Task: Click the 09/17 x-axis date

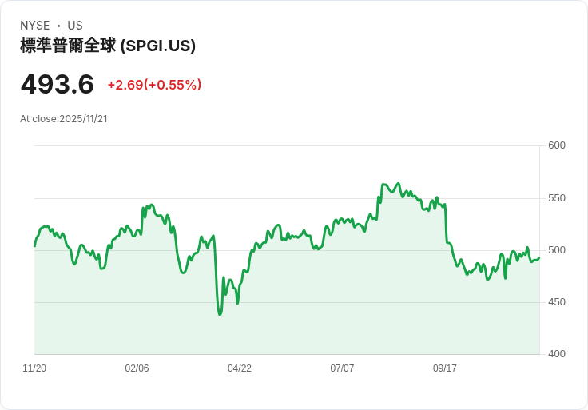Action: coord(445,368)
